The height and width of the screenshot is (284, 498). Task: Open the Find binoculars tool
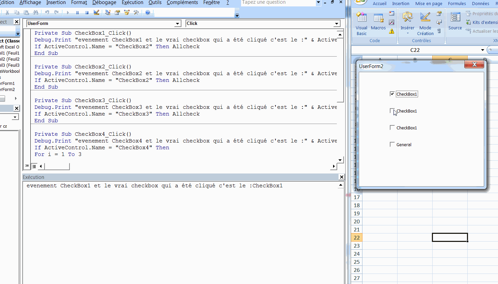point(35,13)
